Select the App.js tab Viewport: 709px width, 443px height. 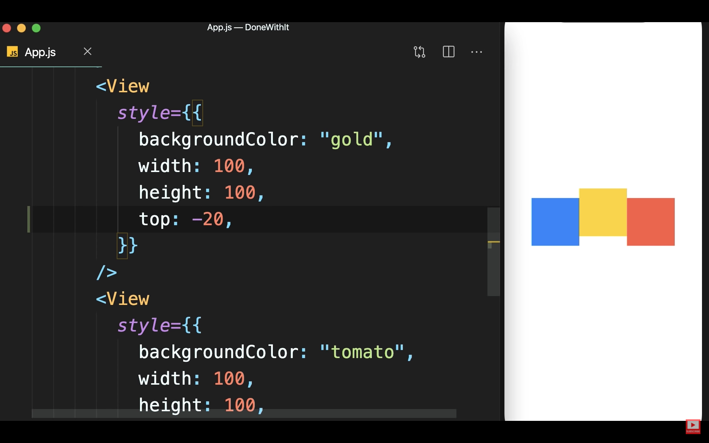coord(40,52)
